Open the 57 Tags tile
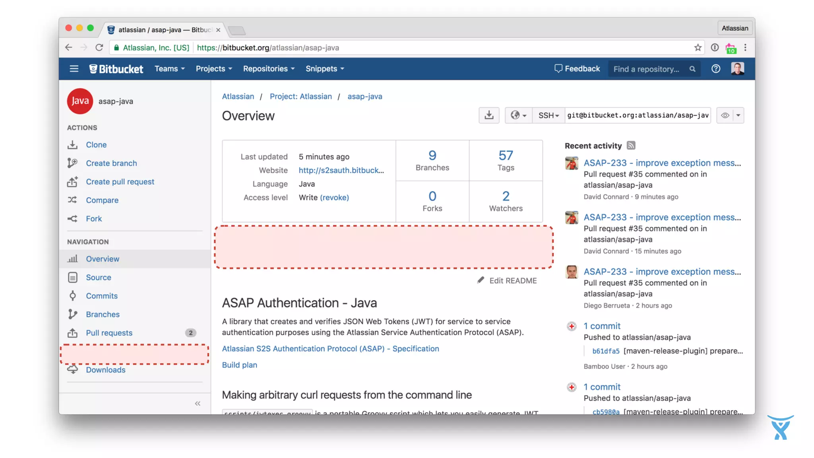Viewport: 814px width, 458px height. 506,160
